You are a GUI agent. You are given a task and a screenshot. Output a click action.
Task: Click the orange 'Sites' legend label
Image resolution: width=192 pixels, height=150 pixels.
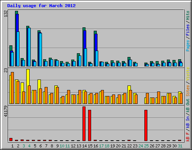(187, 91)
